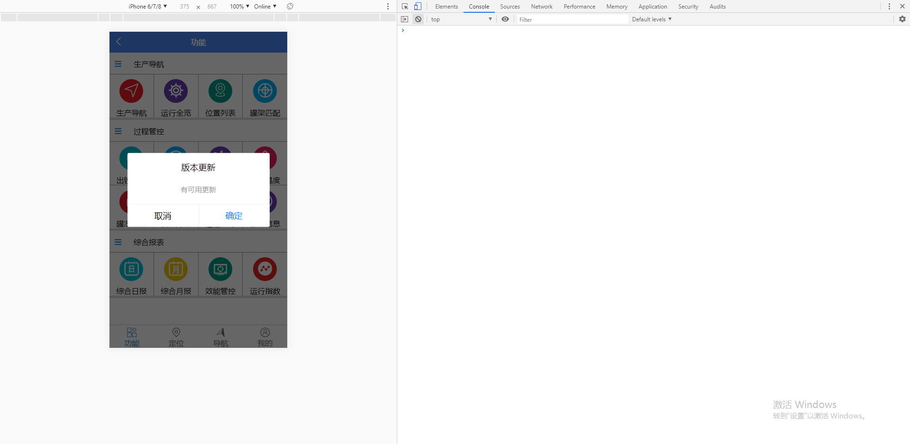Viewport: 910px width, 444px height.
Task: Click the list icon beside 过程管控 heading
Action: (118, 131)
